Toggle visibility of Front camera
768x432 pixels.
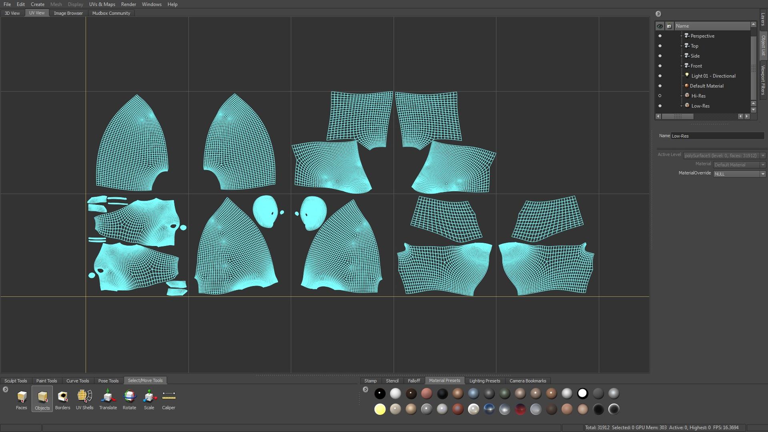pos(660,66)
